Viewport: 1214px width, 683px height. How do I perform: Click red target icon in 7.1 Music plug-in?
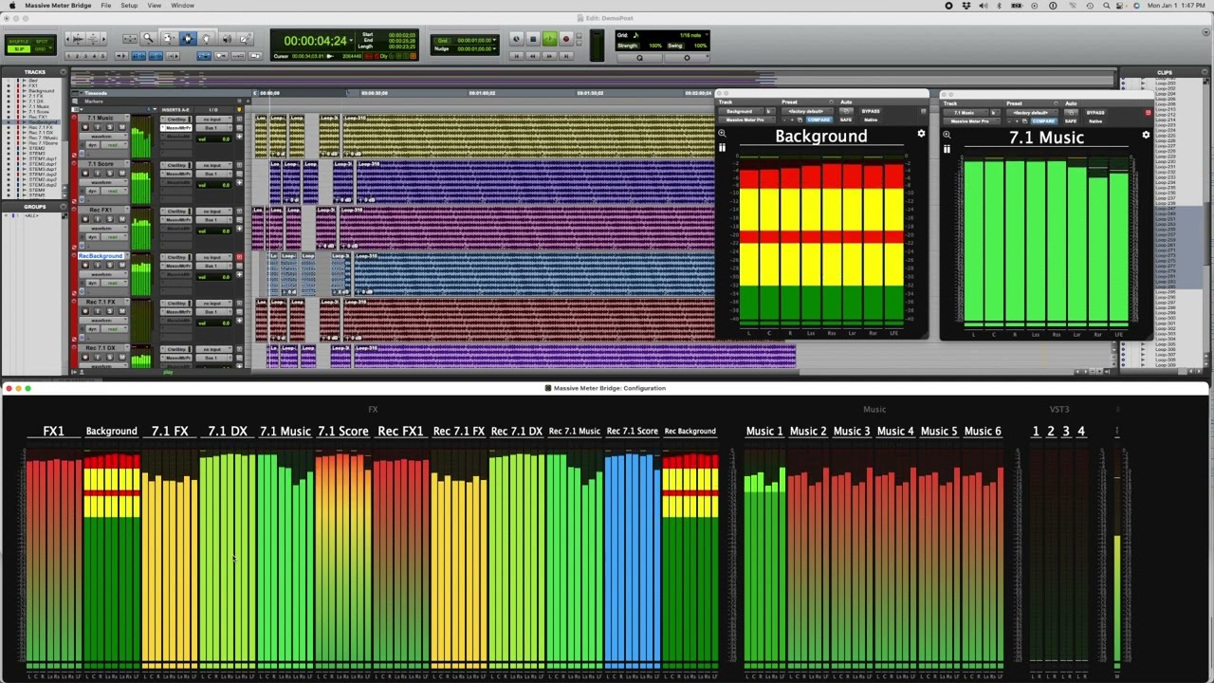(x=1148, y=113)
